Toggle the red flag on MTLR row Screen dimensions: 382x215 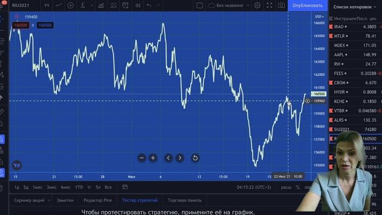click(x=331, y=36)
